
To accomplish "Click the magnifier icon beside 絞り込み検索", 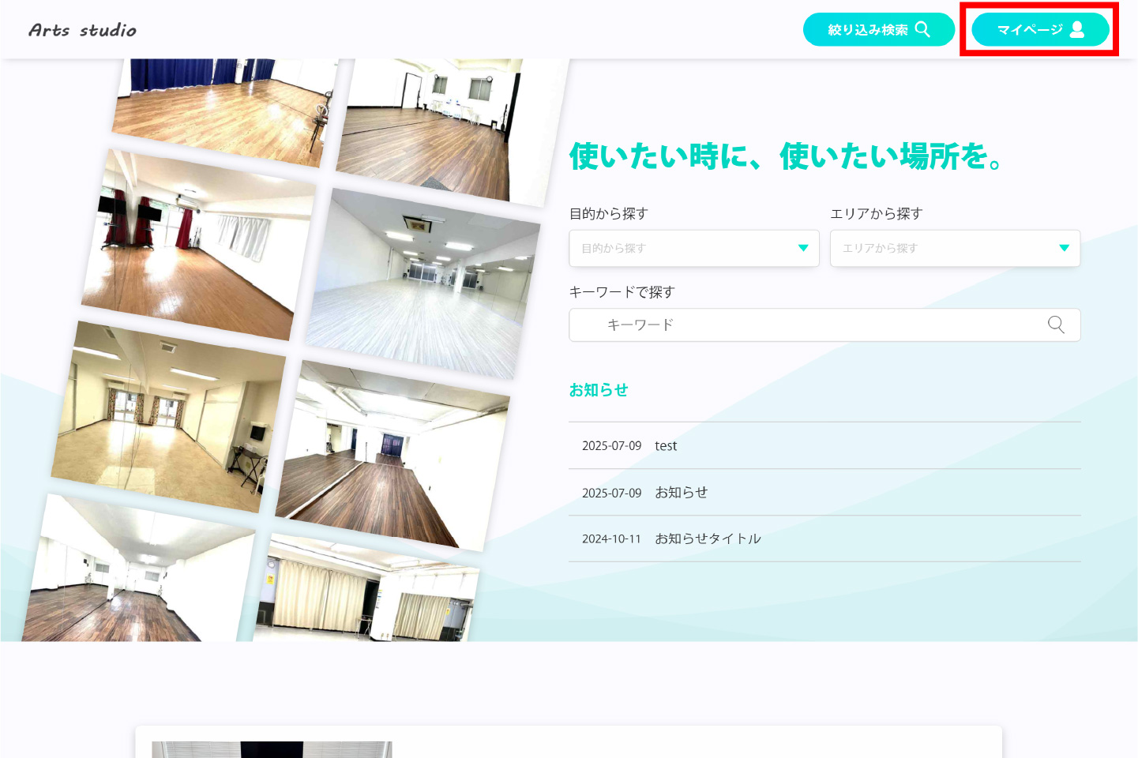I will [x=922, y=29].
